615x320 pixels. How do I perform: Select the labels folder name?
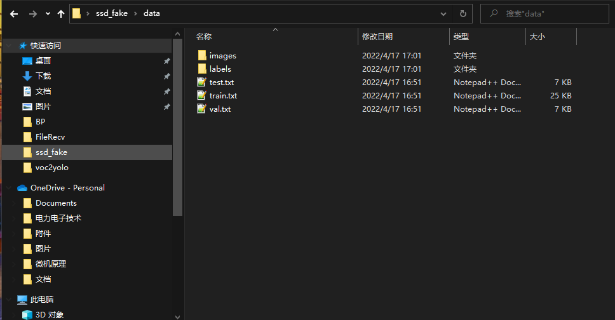click(x=220, y=69)
